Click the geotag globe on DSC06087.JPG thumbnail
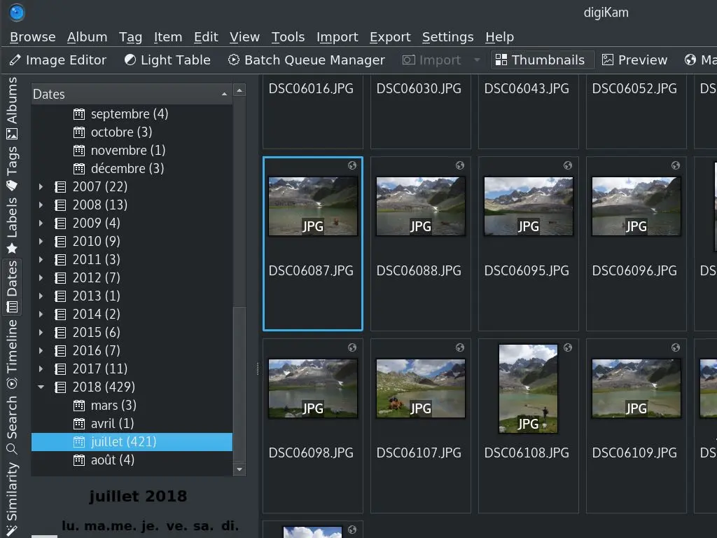Image resolution: width=717 pixels, height=538 pixels. 352,166
